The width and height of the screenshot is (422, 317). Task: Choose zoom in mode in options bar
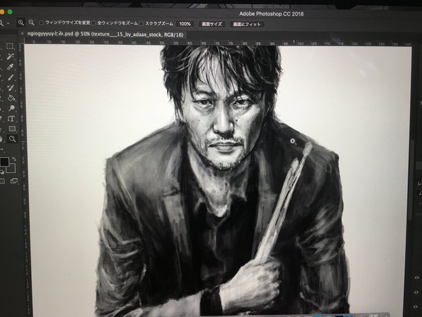click(20, 23)
